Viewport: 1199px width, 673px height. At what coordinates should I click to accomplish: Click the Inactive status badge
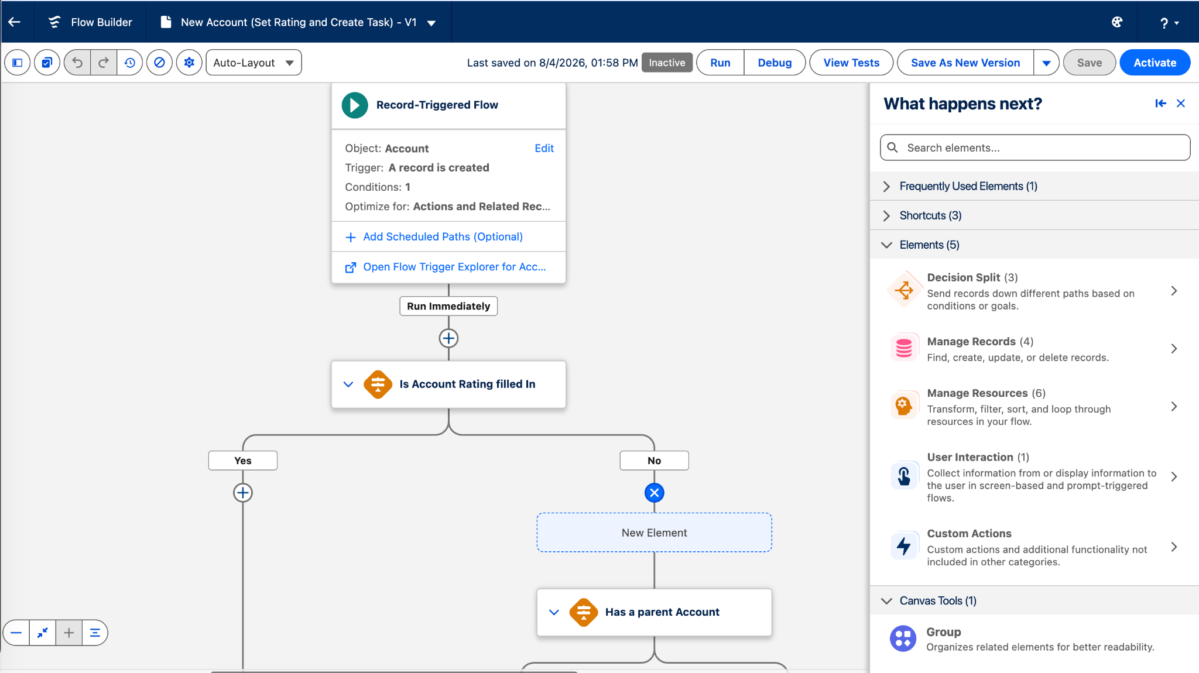667,63
